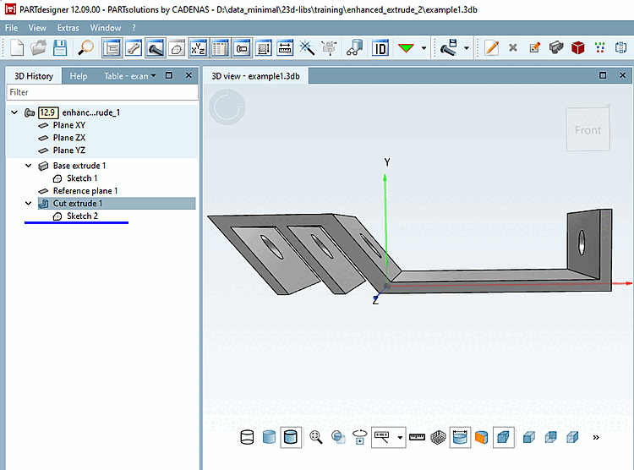
Task: Switch to the Help tab
Action: coord(79,76)
